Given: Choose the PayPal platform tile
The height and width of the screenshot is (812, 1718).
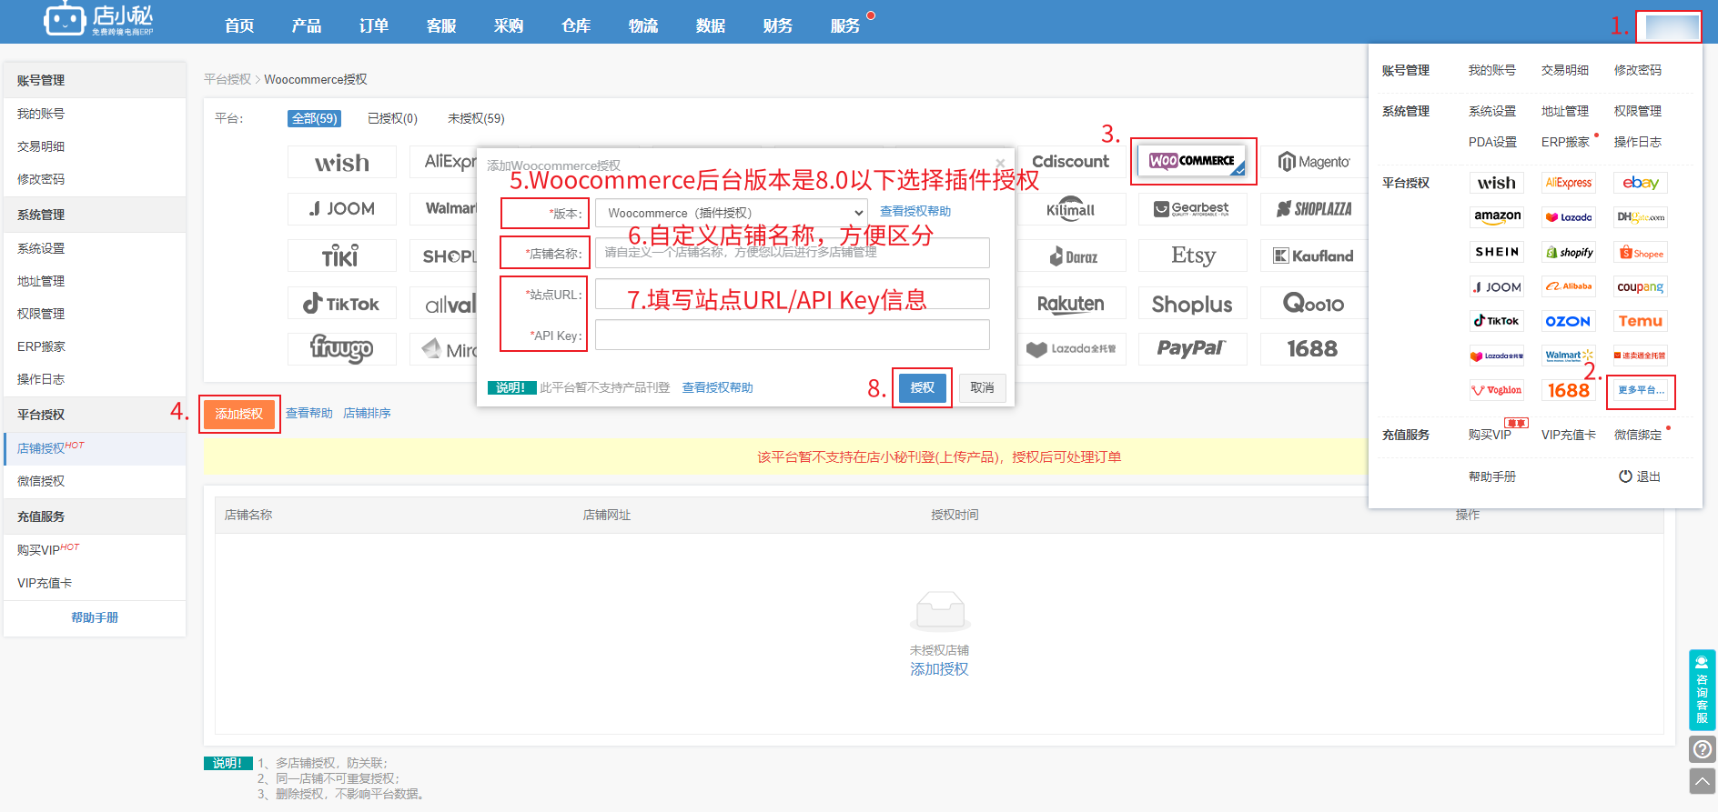Looking at the screenshot, I should 1192,349.
